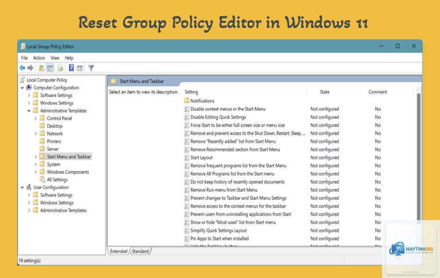Select 'Prevent changes to Taskbar and Start Menu Settings'
This screenshot has height=278, width=440.
point(238,198)
